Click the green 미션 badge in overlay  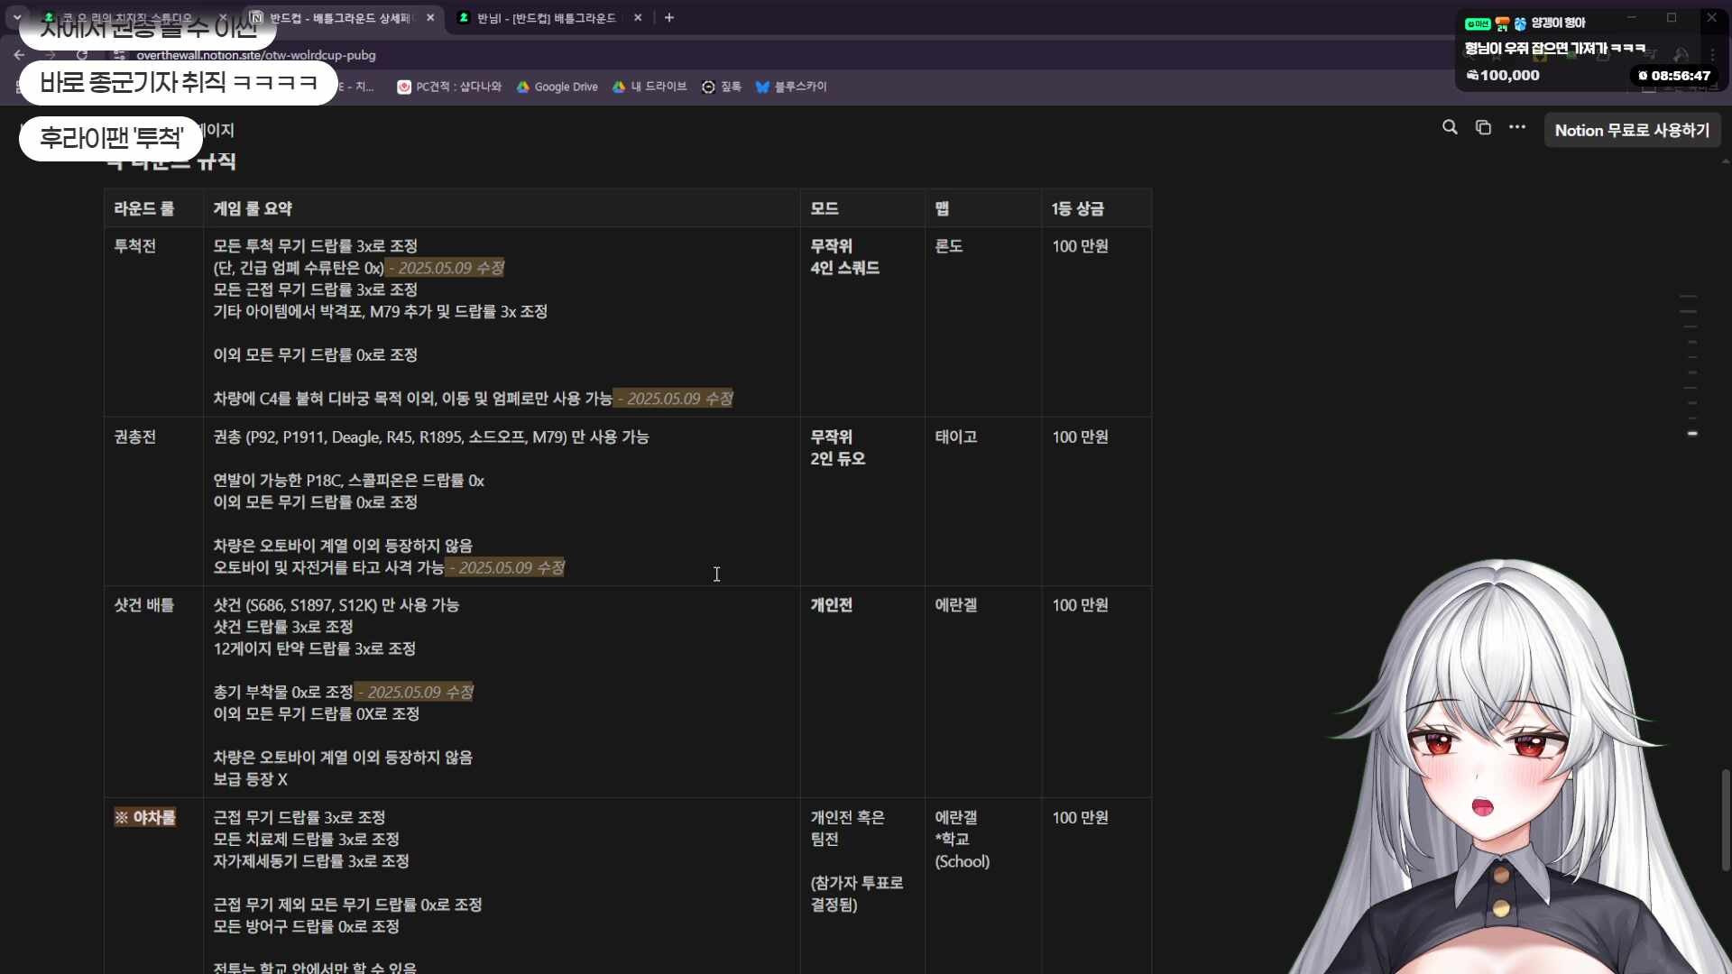pos(1477,24)
